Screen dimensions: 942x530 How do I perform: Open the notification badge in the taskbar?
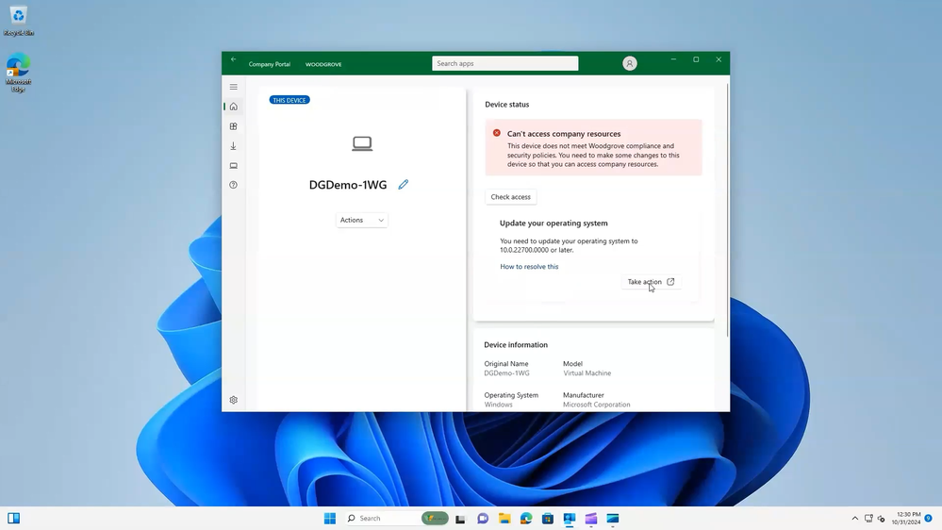(x=928, y=519)
